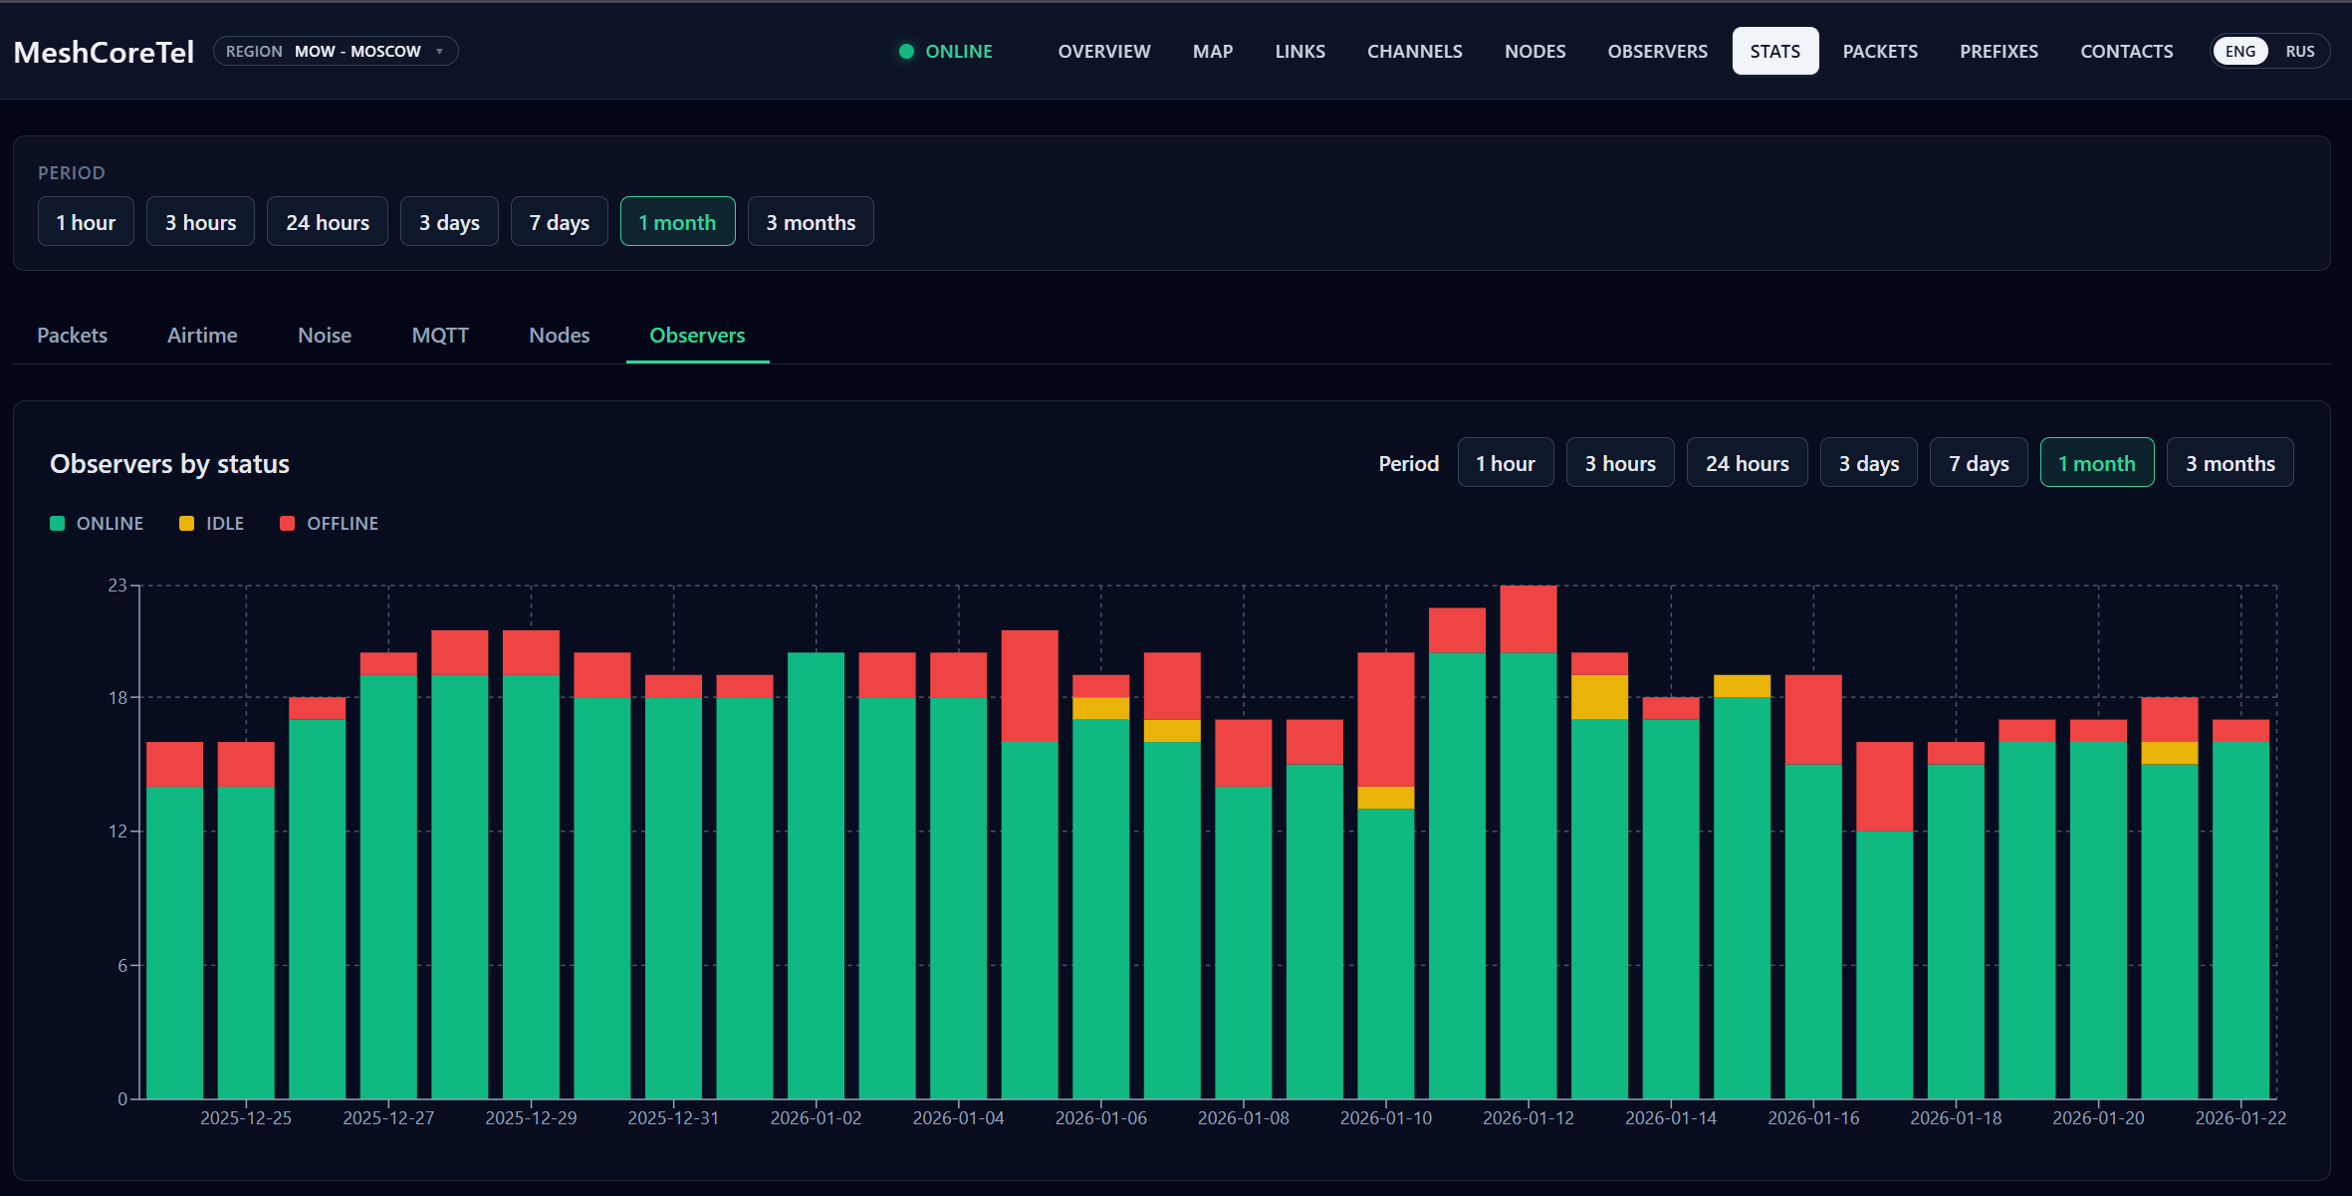The width and height of the screenshot is (2352, 1196).
Task: Switch language to RUS
Action: coord(2300,51)
